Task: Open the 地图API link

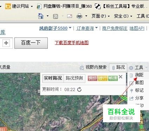Action: point(137,28)
